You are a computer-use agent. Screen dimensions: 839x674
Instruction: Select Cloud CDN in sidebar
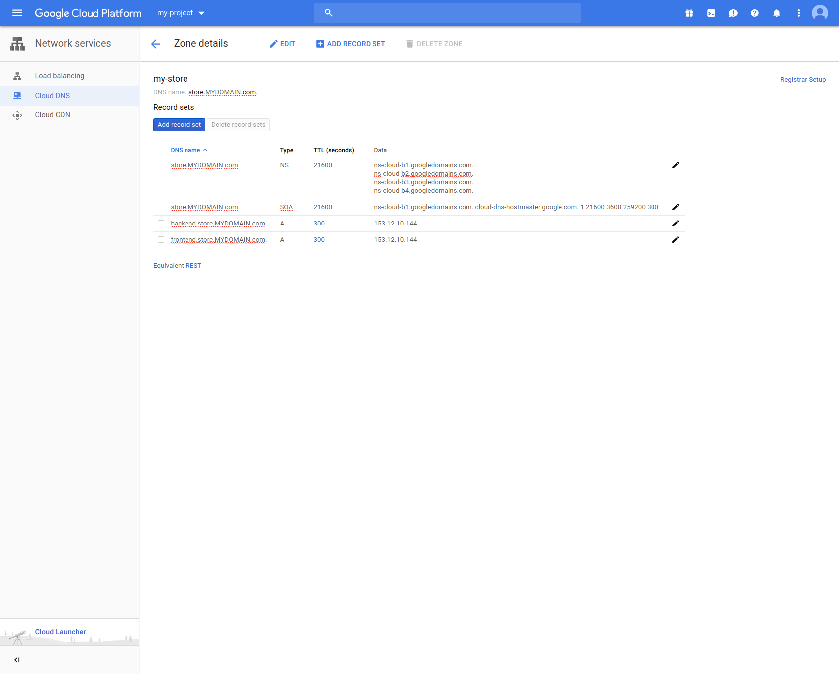point(70,115)
